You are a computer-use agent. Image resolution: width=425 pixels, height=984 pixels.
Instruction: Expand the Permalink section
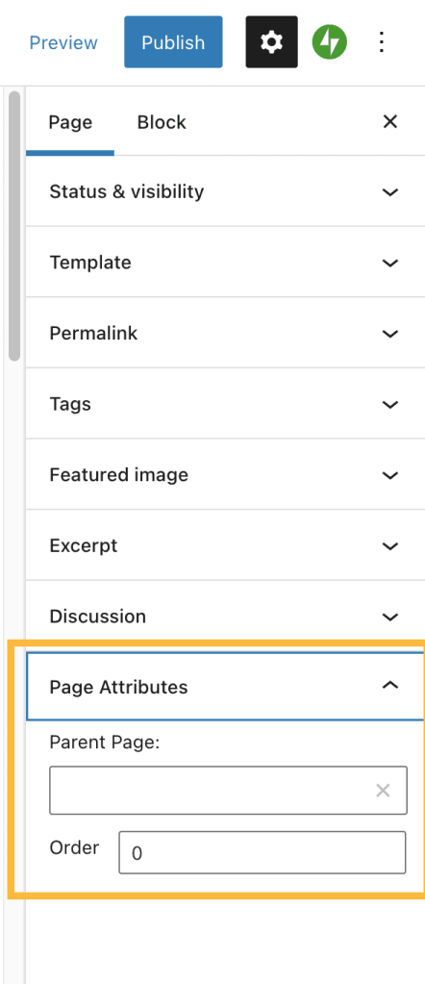pyautogui.click(x=225, y=333)
